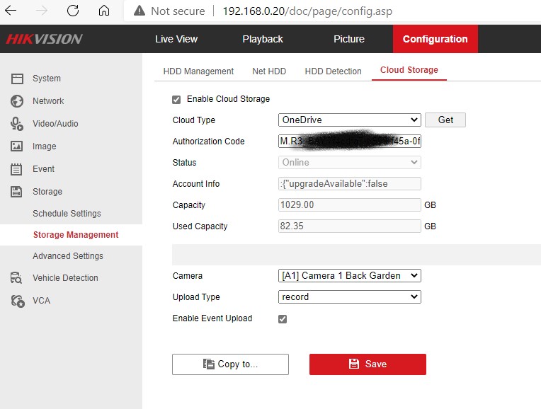Click the Copy to... button
The width and height of the screenshot is (541, 409).
[230, 364]
